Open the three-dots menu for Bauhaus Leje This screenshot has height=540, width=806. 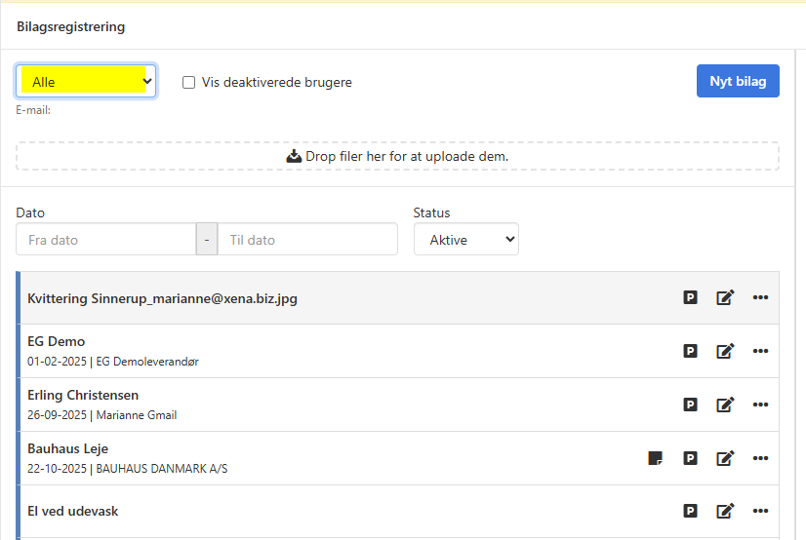click(761, 458)
